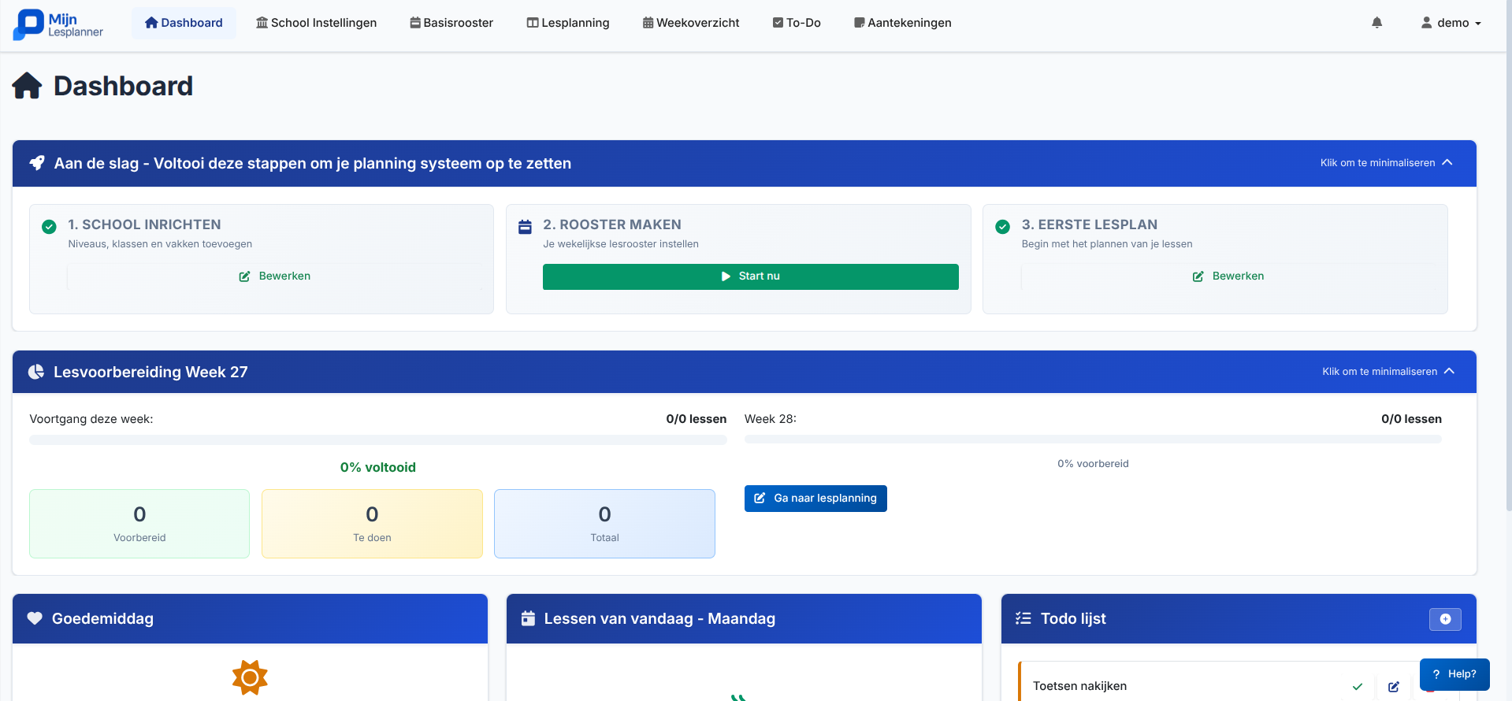
Task: Edit the Toetsen nakijken todo
Action: point(1393,686)
